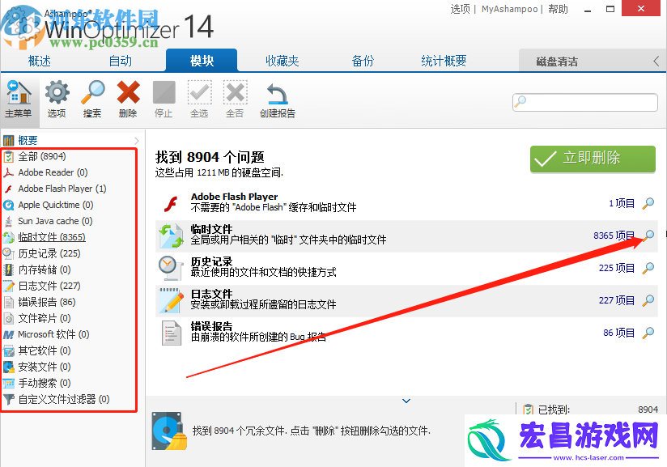Select the 磁盘清洁 module tab
667x467 pixels.
pyautogui.click(x=557, y=62)
